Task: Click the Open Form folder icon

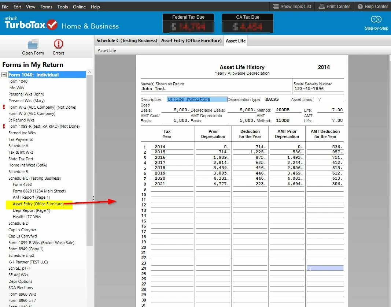Action: [x=33, y=44]
